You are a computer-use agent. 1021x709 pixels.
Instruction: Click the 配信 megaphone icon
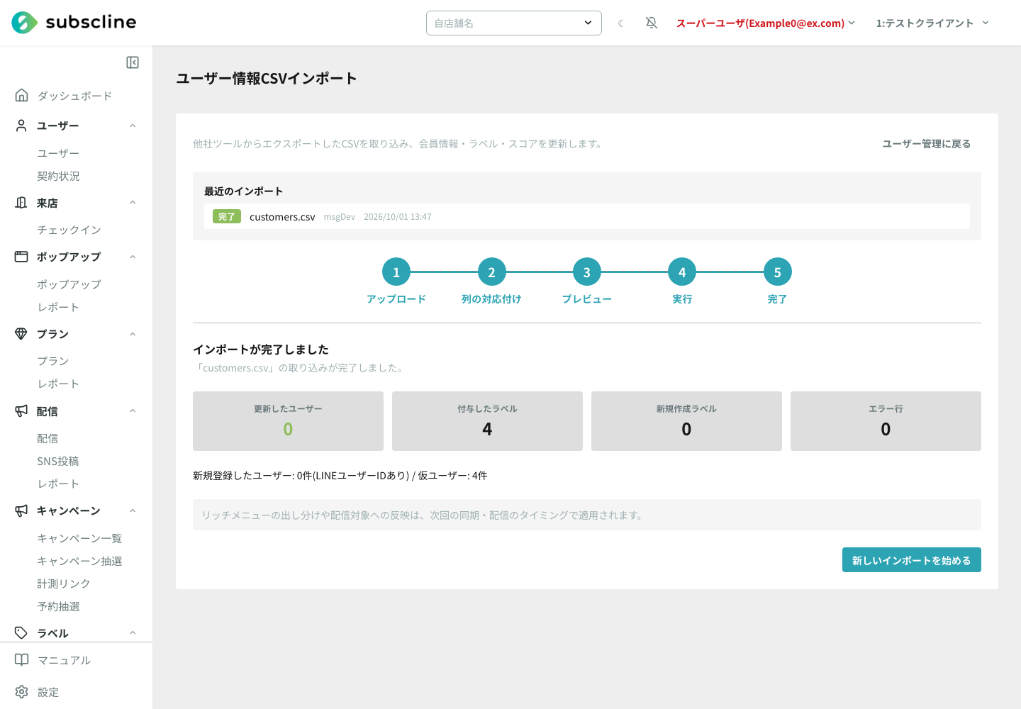click(x=21, y=411)
